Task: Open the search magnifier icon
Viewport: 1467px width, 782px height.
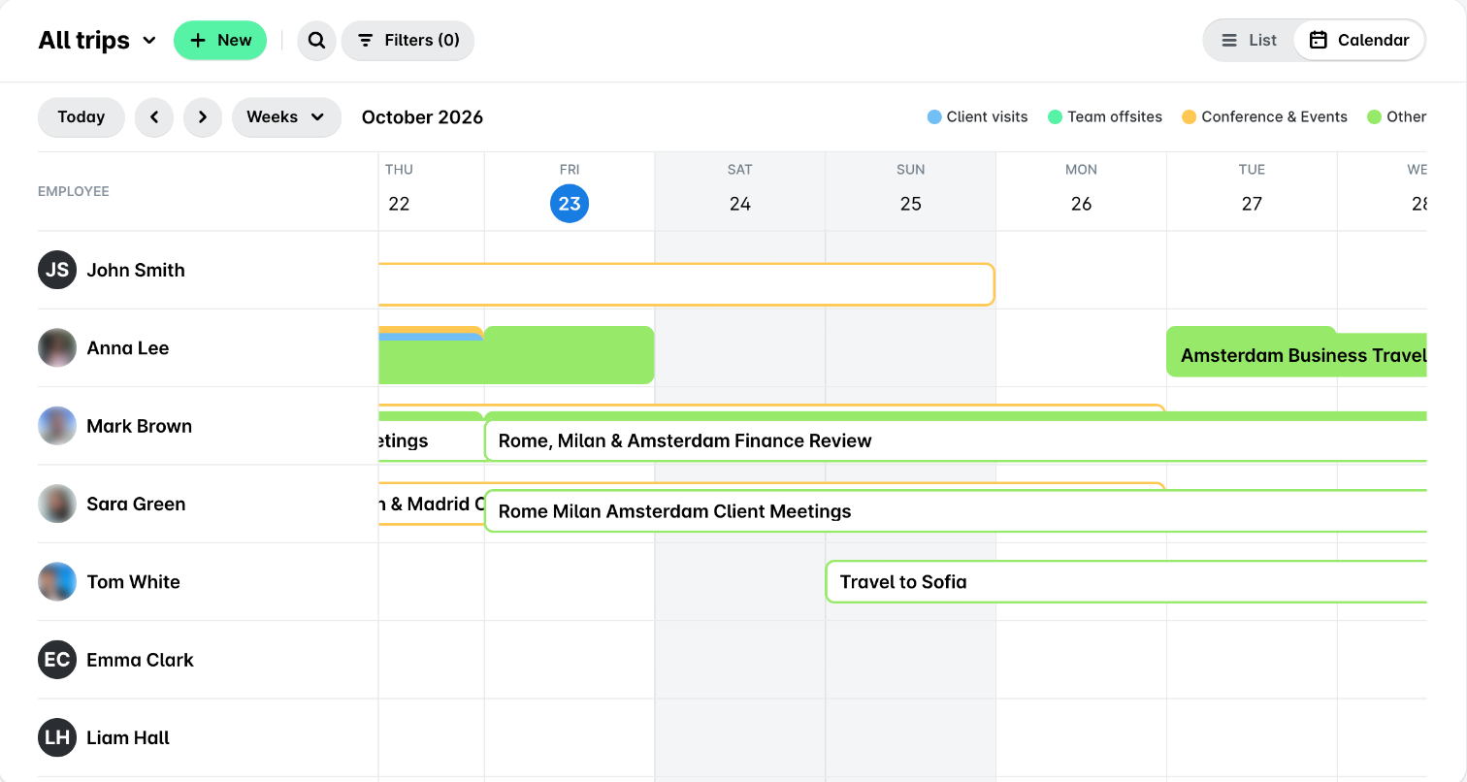Action: [316, 41]
